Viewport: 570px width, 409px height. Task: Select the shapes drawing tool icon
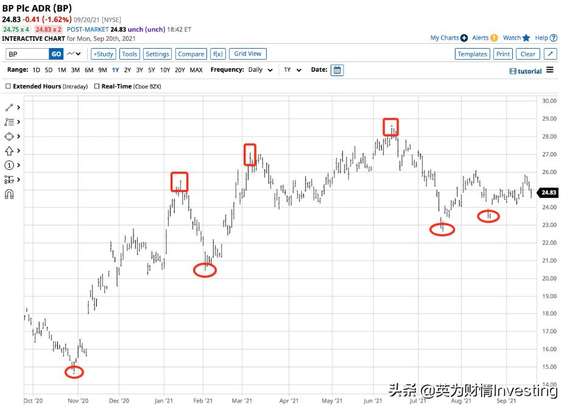point(9,136)
